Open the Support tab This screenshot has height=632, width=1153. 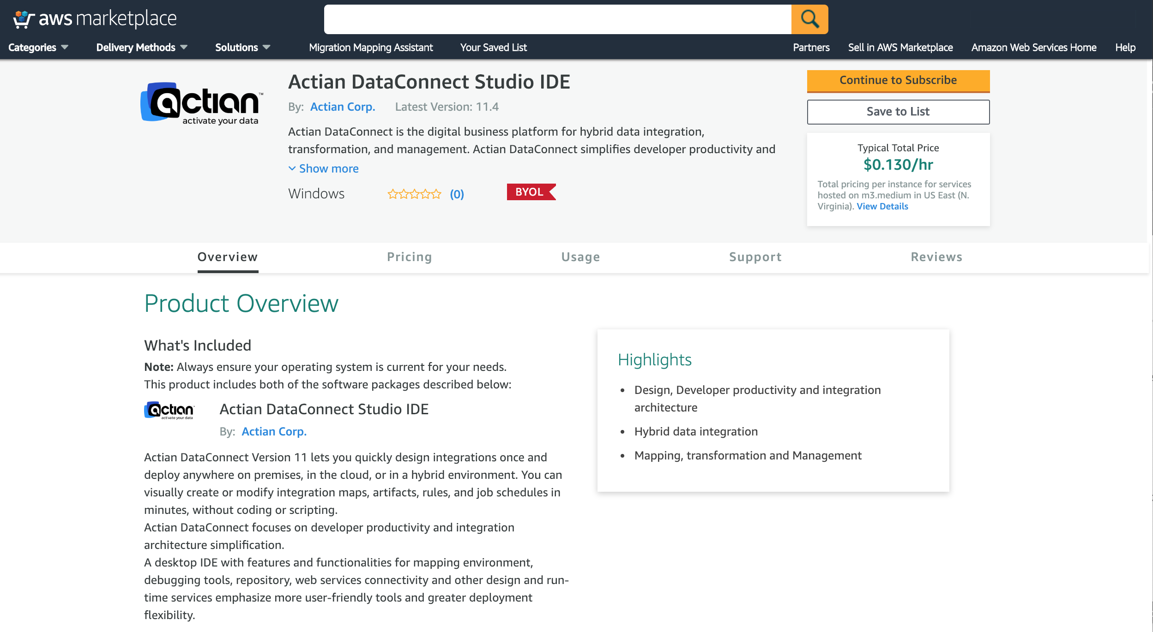point(755,257)
